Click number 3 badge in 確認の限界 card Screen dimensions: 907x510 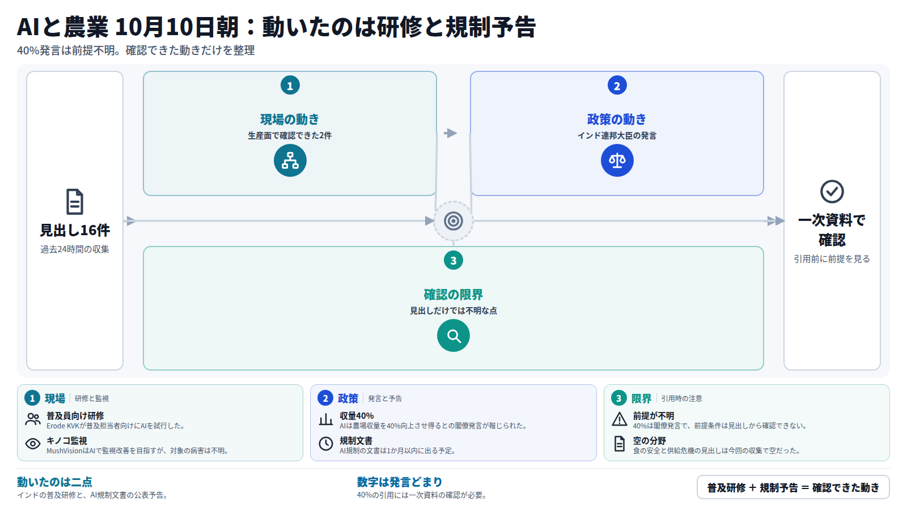pos(453,261)
